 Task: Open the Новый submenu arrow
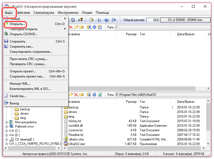tap(65, 18)
